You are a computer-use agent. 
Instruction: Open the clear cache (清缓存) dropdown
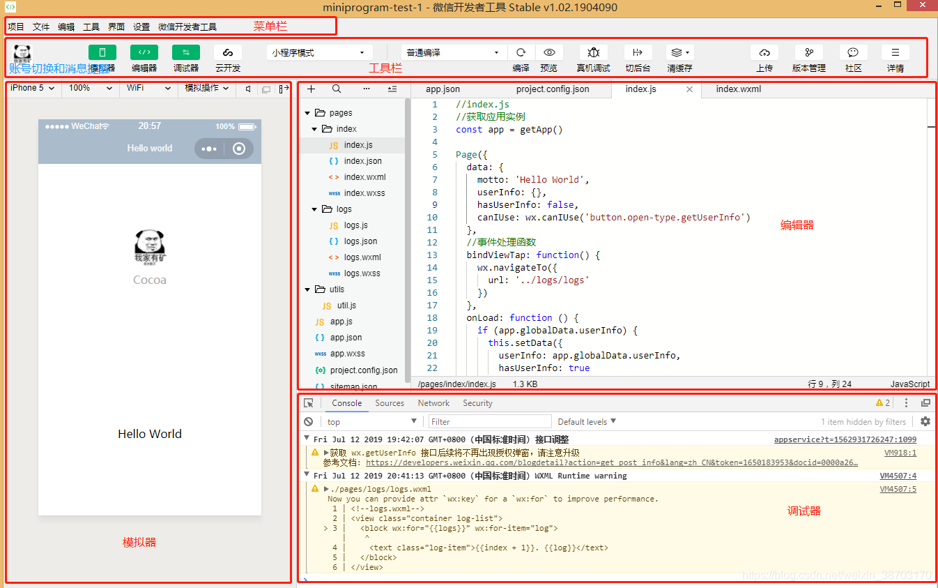(679, 52)
